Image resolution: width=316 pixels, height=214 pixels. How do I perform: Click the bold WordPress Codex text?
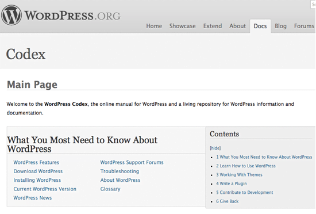pos(66,104)
